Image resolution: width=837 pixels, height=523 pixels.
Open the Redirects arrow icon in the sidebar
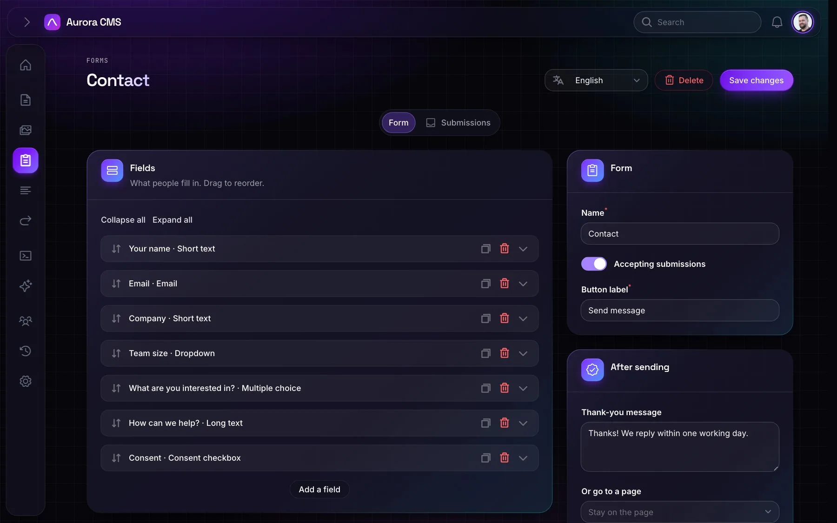pos(26,220)
